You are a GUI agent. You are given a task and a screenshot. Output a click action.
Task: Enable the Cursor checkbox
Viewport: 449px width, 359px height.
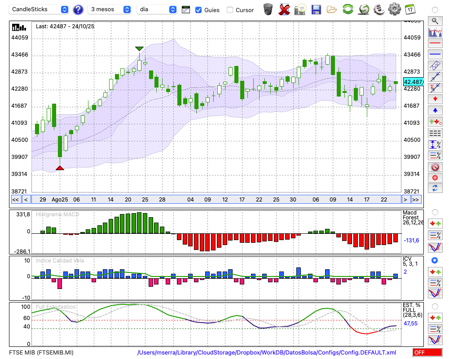coord(230,10)
